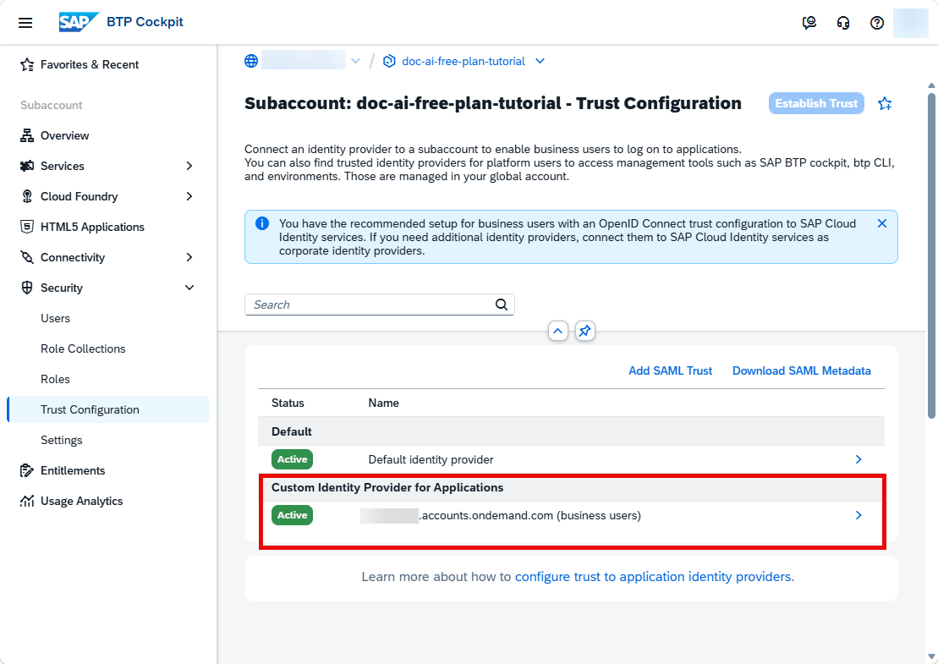Screen dimensions: 938x664
Task: Click the Establish Trust button
Action: click(816, 103)
